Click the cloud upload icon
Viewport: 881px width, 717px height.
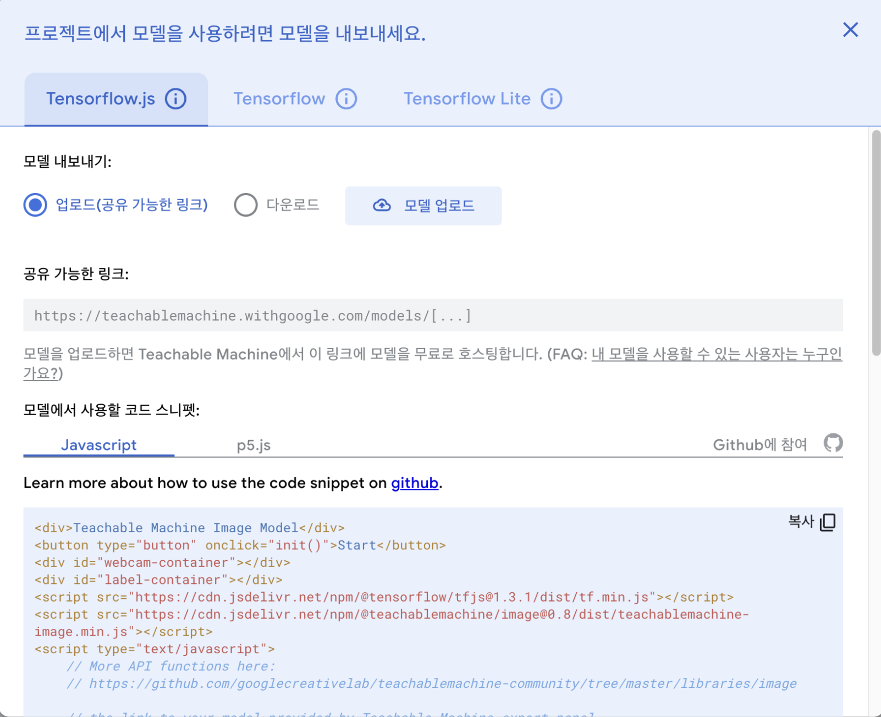click(x=382, y=206)
